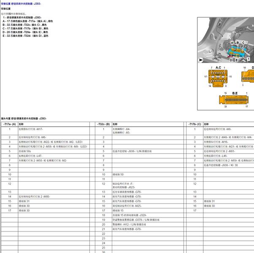Open the luggage compartment installation photo
Image resolution: width=254 pixels, height=253 pixels.
tap(226, 40)
